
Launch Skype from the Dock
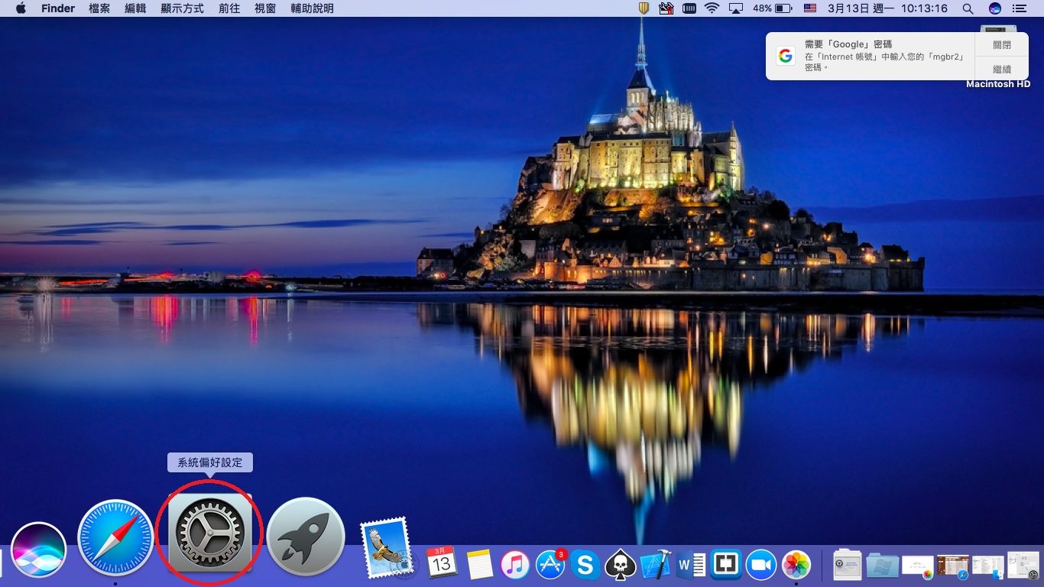click(x=585, y=565)
